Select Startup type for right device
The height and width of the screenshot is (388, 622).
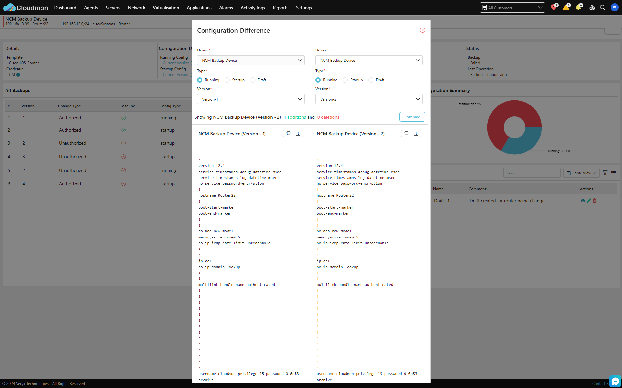[345, 80]
